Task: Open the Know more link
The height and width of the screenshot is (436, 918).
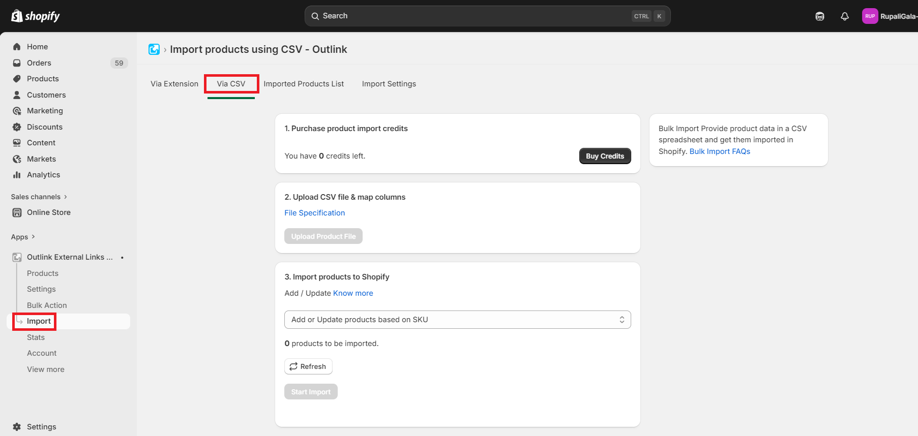Action: [353, 293]
